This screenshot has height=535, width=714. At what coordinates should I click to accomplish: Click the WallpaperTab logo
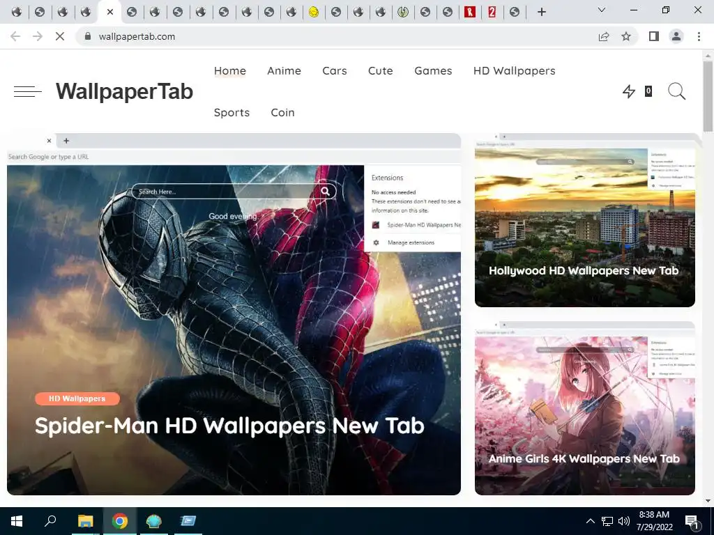click(x=124, y=91)
